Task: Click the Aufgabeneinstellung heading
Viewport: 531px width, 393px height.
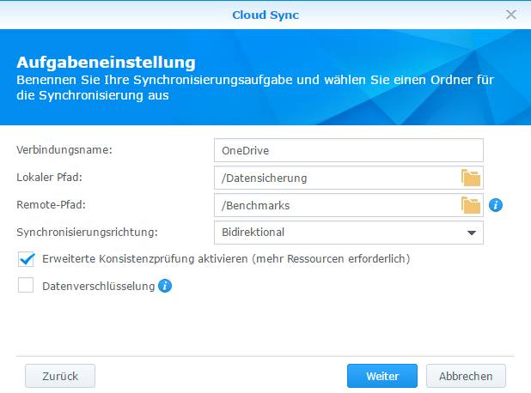Action: [x=106, y=63]
